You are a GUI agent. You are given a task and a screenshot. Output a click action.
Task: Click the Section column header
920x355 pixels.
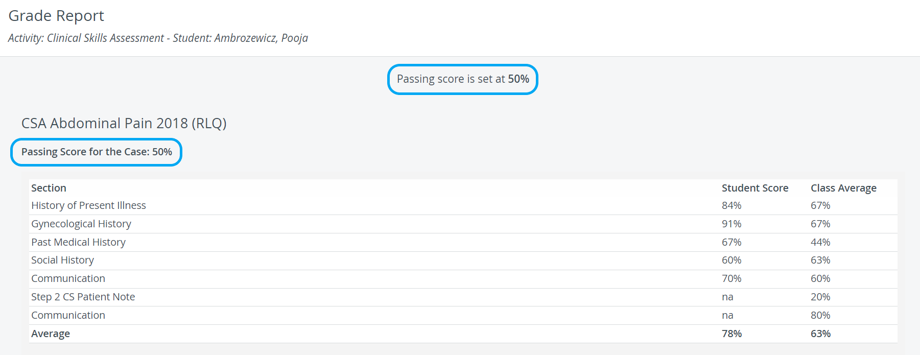[49, 188]
